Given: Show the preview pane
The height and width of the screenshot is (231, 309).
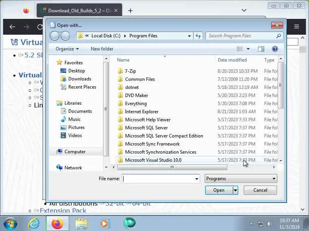Looking at the screenshot, I should 261,49.
